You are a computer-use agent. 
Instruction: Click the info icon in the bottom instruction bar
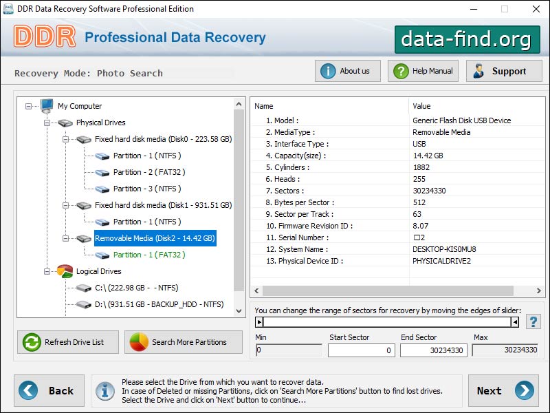pos(104,390)
